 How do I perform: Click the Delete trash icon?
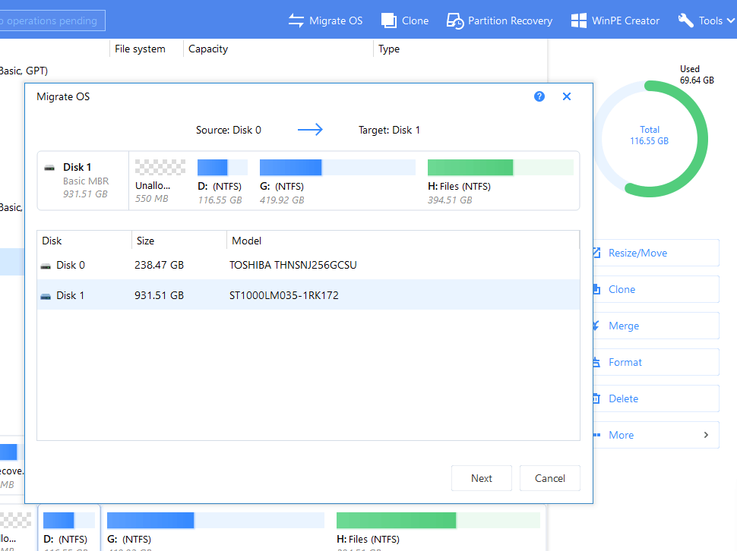click(x=596, y=399)
